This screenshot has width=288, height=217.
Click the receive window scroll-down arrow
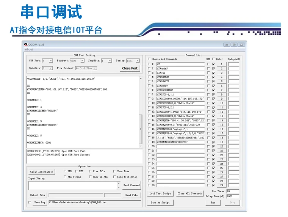click(x=141, y=146)
